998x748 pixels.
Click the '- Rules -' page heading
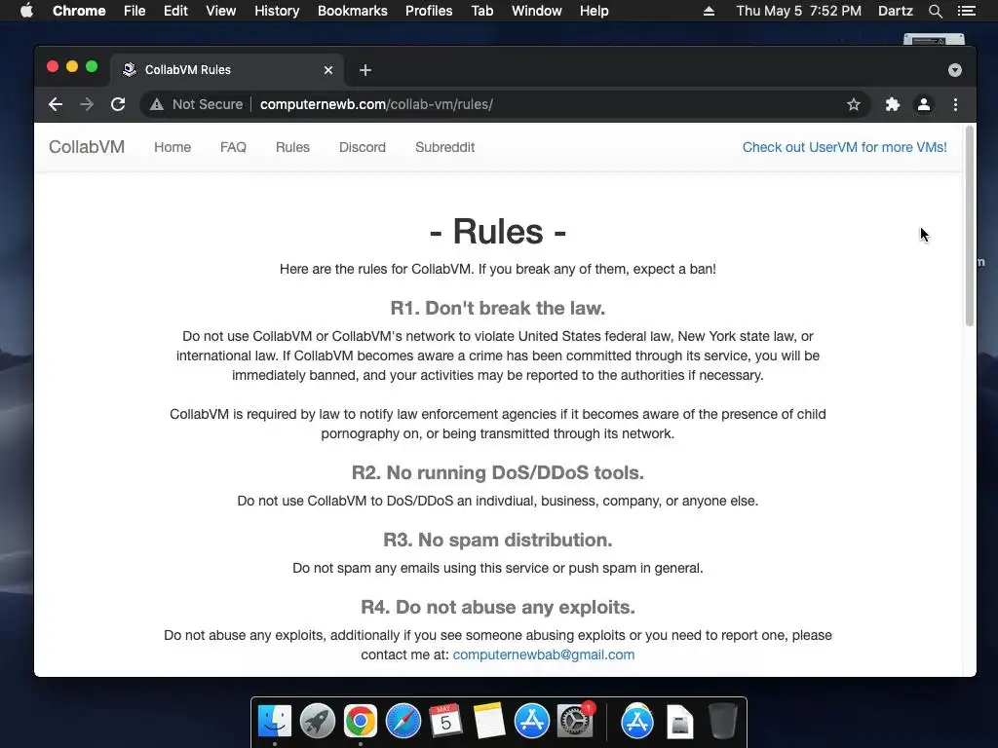coord(498,231)
